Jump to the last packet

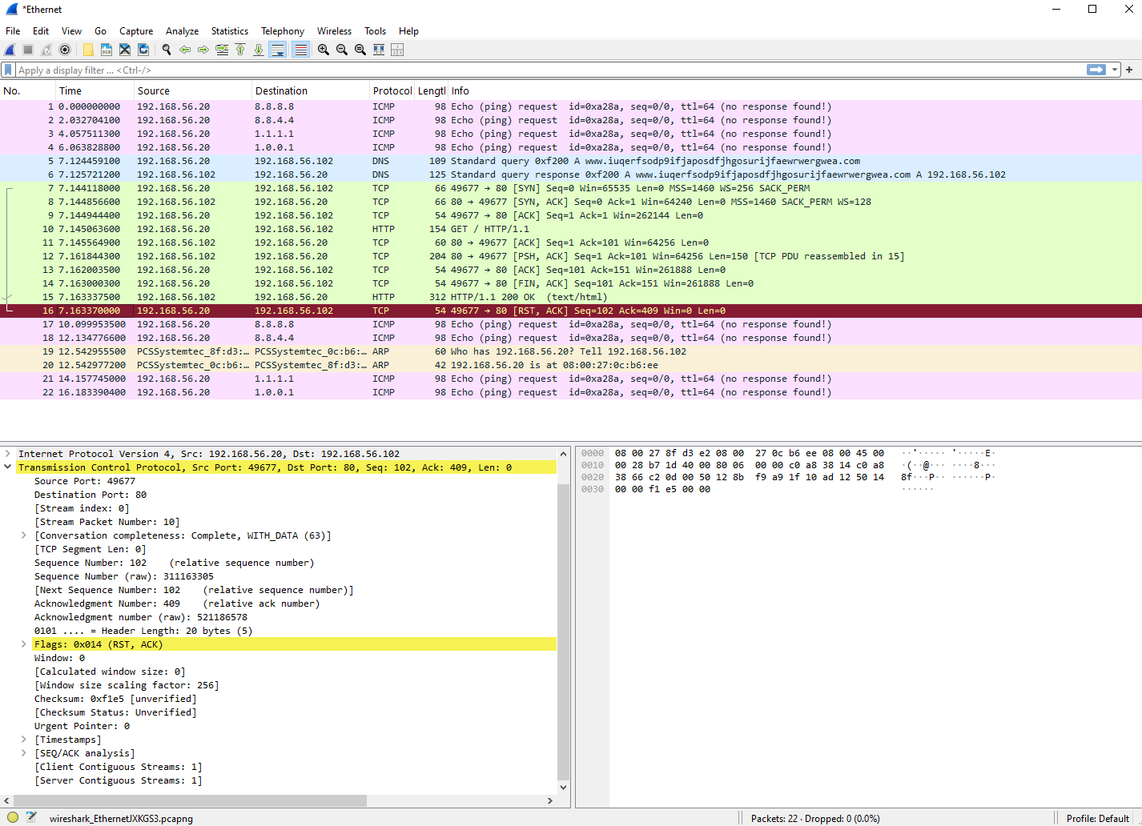click(x=259, y=50)
